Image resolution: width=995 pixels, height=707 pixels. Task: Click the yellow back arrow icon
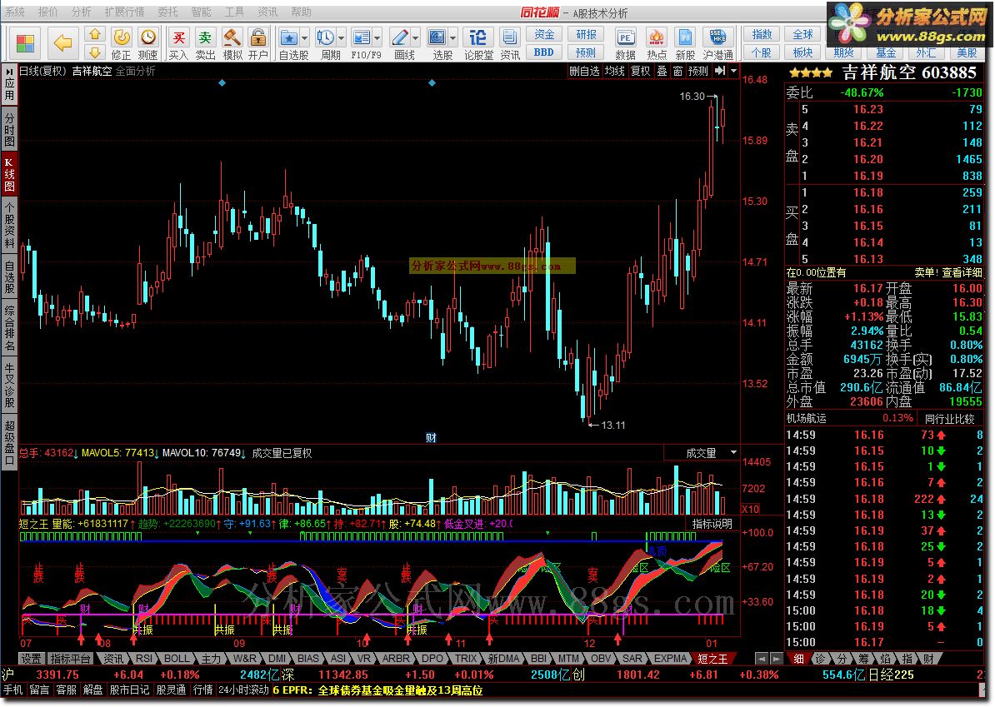point(62,43)
